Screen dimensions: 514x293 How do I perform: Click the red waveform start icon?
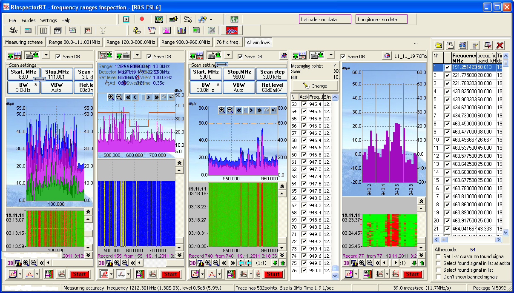click(x=234, y=30)
